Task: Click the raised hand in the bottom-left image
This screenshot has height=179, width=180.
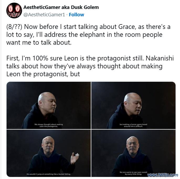Action: [x=75, y=158]
